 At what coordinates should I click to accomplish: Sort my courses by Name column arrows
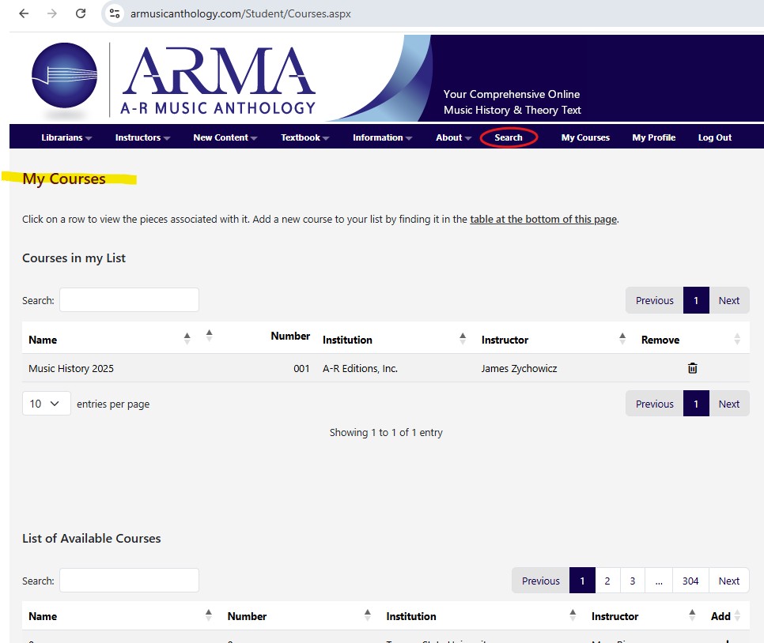coord(187,338)
